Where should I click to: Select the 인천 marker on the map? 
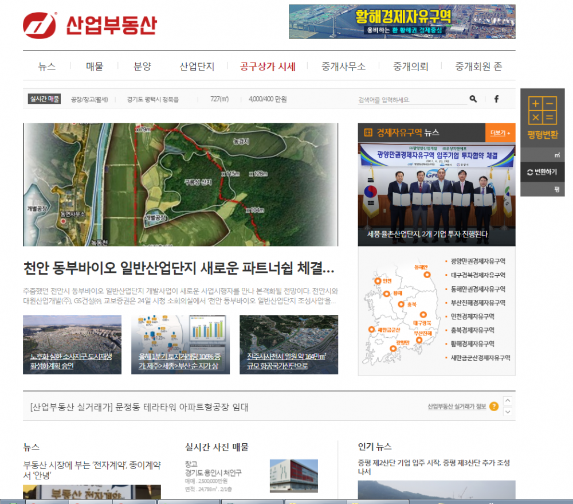(378, 281)
